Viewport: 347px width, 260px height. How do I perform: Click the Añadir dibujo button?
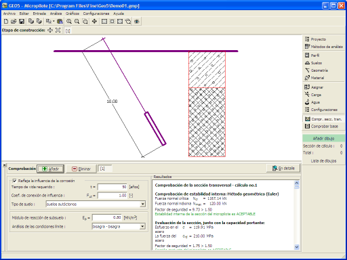tap(323, 138)
